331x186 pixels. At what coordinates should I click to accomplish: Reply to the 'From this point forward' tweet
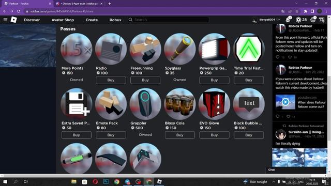coord(278,57)
